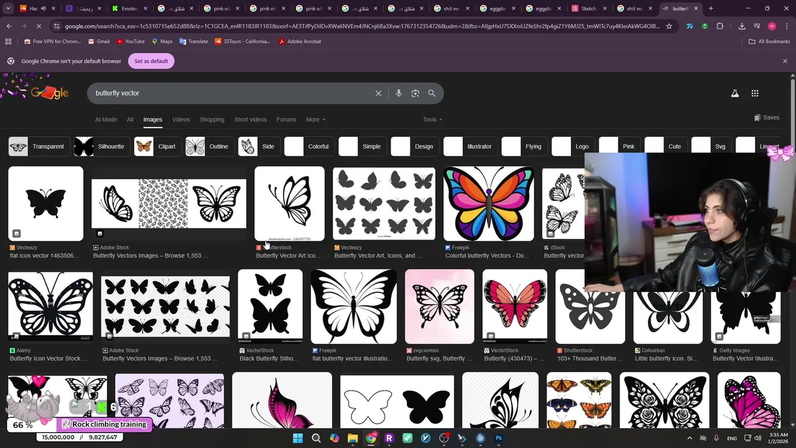Open All Bookmarks folder

[769, 42]
